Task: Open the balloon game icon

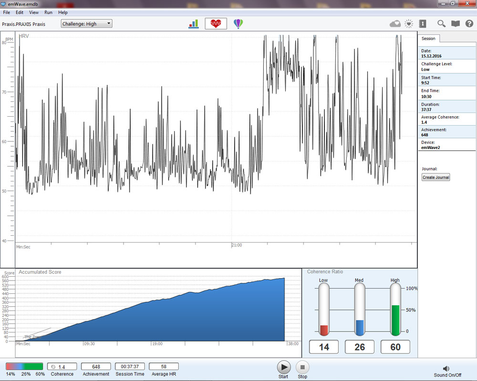Action: 238,24
